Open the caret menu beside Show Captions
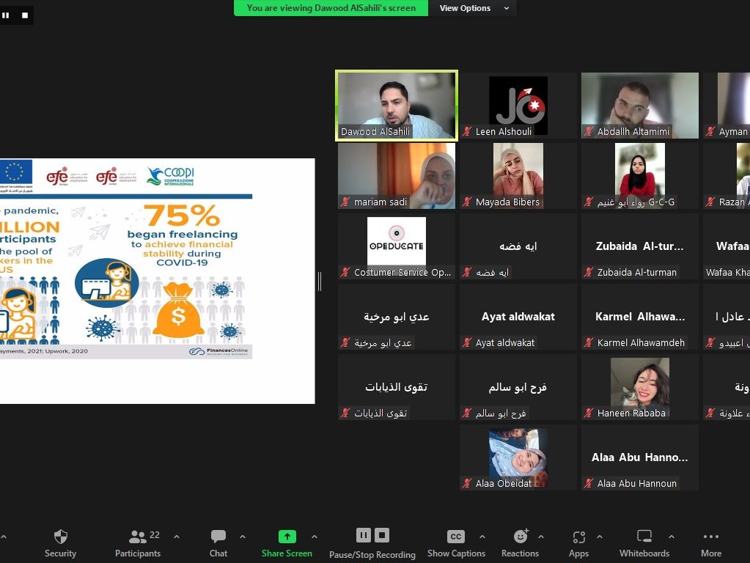The width and height of the screenshot is (750, 563). click(x=482, y=537)
